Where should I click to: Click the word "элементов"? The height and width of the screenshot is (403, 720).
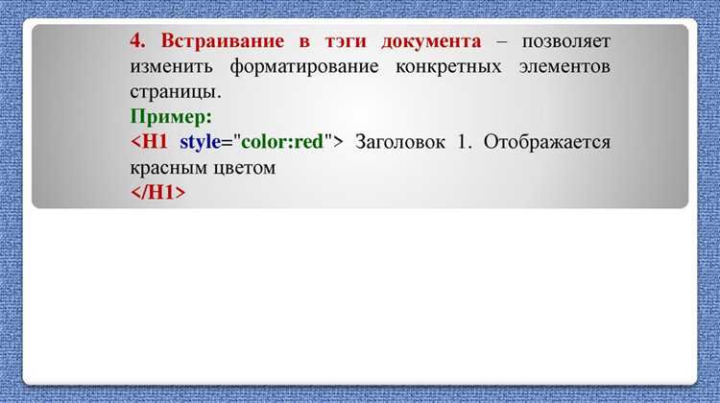564,66
